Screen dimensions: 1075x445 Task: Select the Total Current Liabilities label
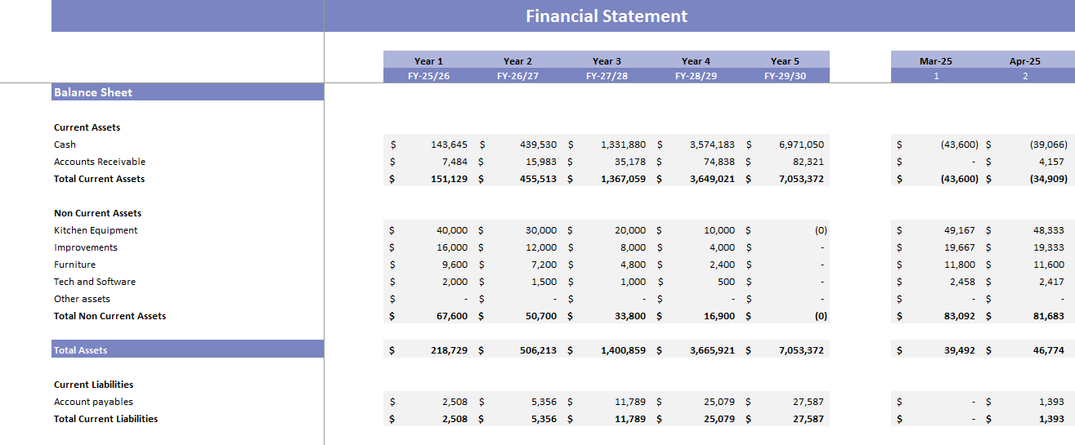pos(105,419)
